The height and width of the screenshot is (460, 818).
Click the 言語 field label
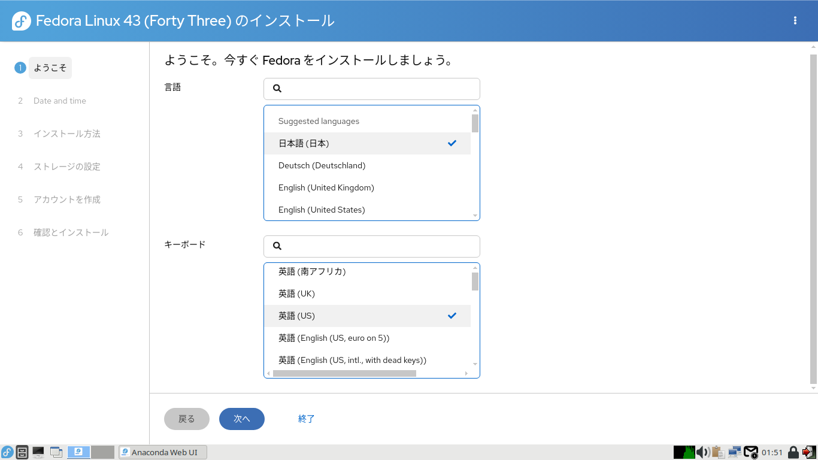point(172,87)
